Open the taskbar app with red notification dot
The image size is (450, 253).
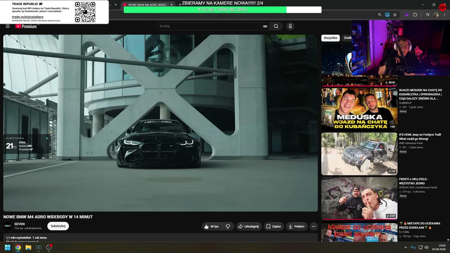(x=49, y=247)
